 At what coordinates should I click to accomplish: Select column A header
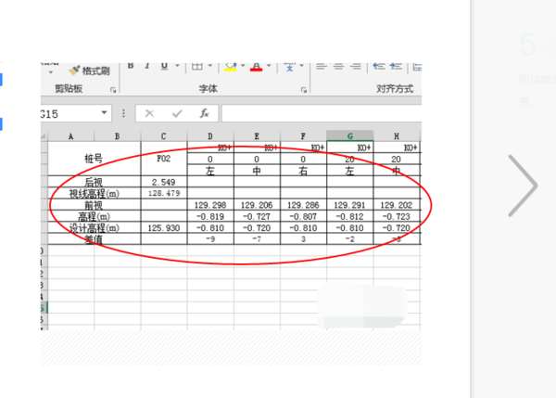71,136
